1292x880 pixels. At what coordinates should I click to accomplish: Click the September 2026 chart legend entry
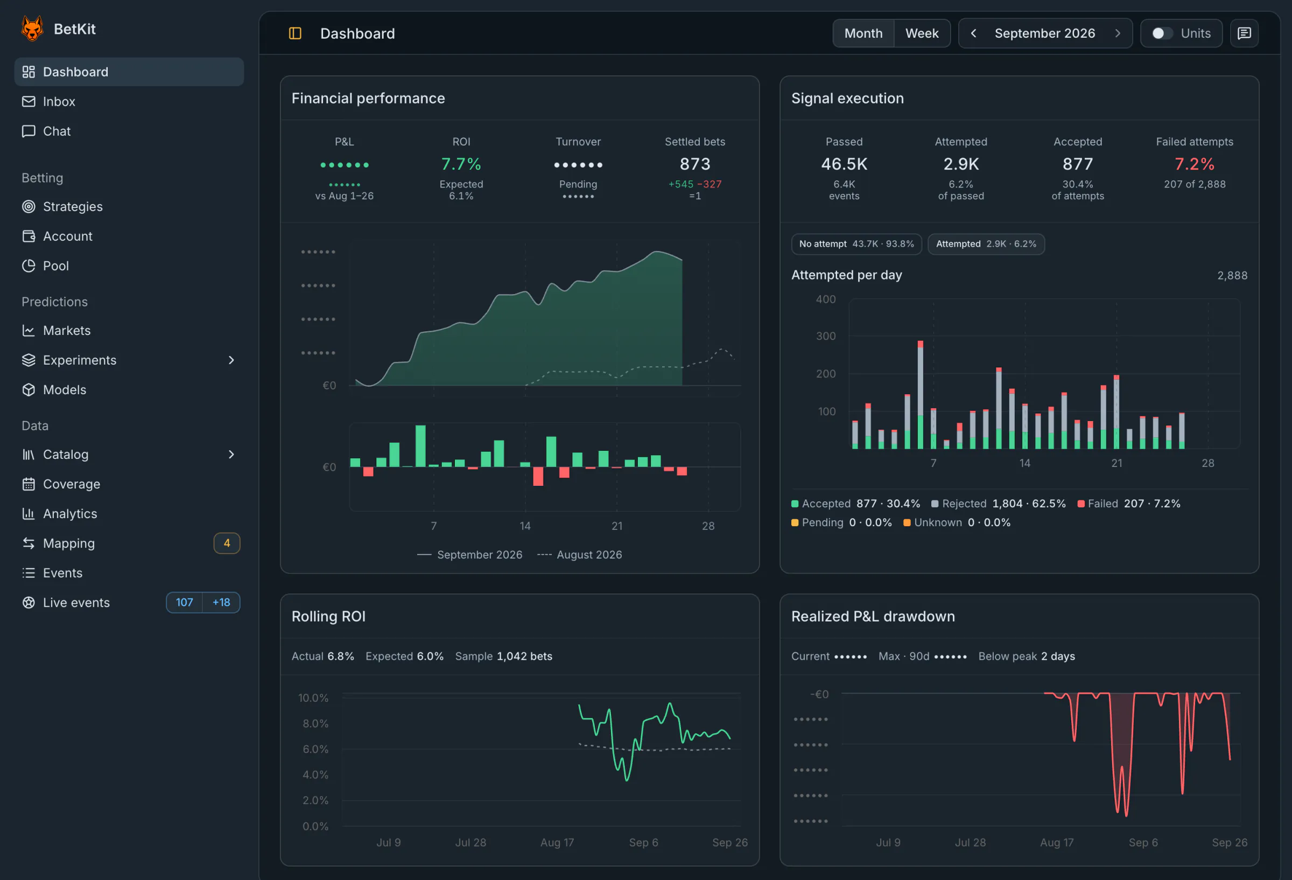click(470, 555)
